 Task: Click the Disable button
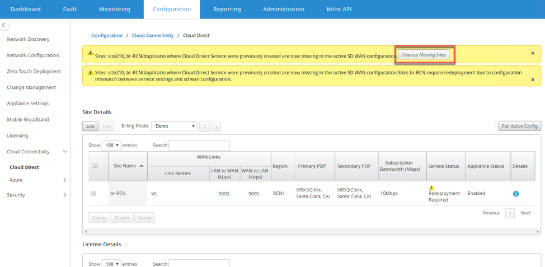coord(123,218)
